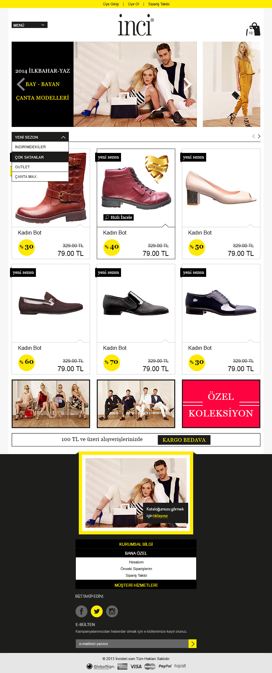Go to previous banner slide arrow
The height and width of the screenshot is (673, 272).
tap(21, 84)
